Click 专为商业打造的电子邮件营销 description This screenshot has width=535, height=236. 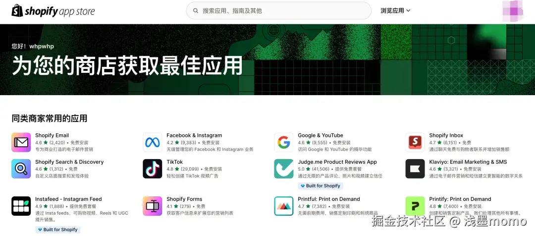64,149
